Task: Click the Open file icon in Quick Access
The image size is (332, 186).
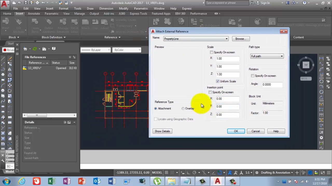Action: click(20, 3)
